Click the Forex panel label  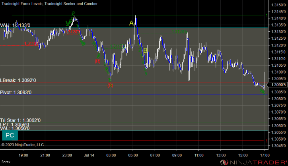coord(6,162)
